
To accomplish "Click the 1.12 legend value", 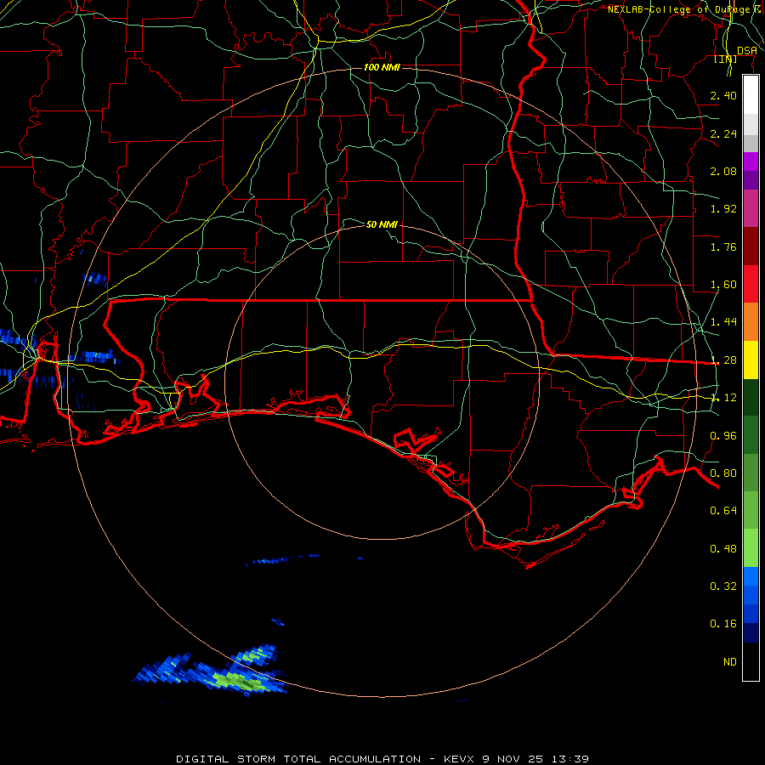I will tap(723, 398).
